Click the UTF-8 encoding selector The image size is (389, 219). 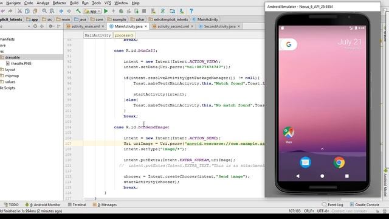pos(323,211)
